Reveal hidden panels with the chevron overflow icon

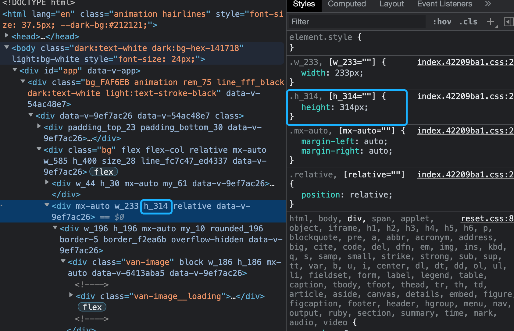coord(488,4)
